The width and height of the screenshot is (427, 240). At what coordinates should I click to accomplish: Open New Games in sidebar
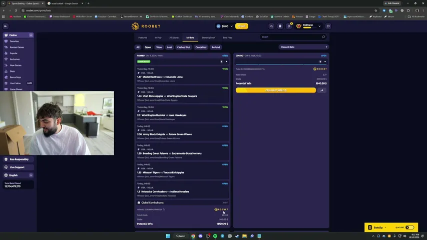[x=16, y=65]
